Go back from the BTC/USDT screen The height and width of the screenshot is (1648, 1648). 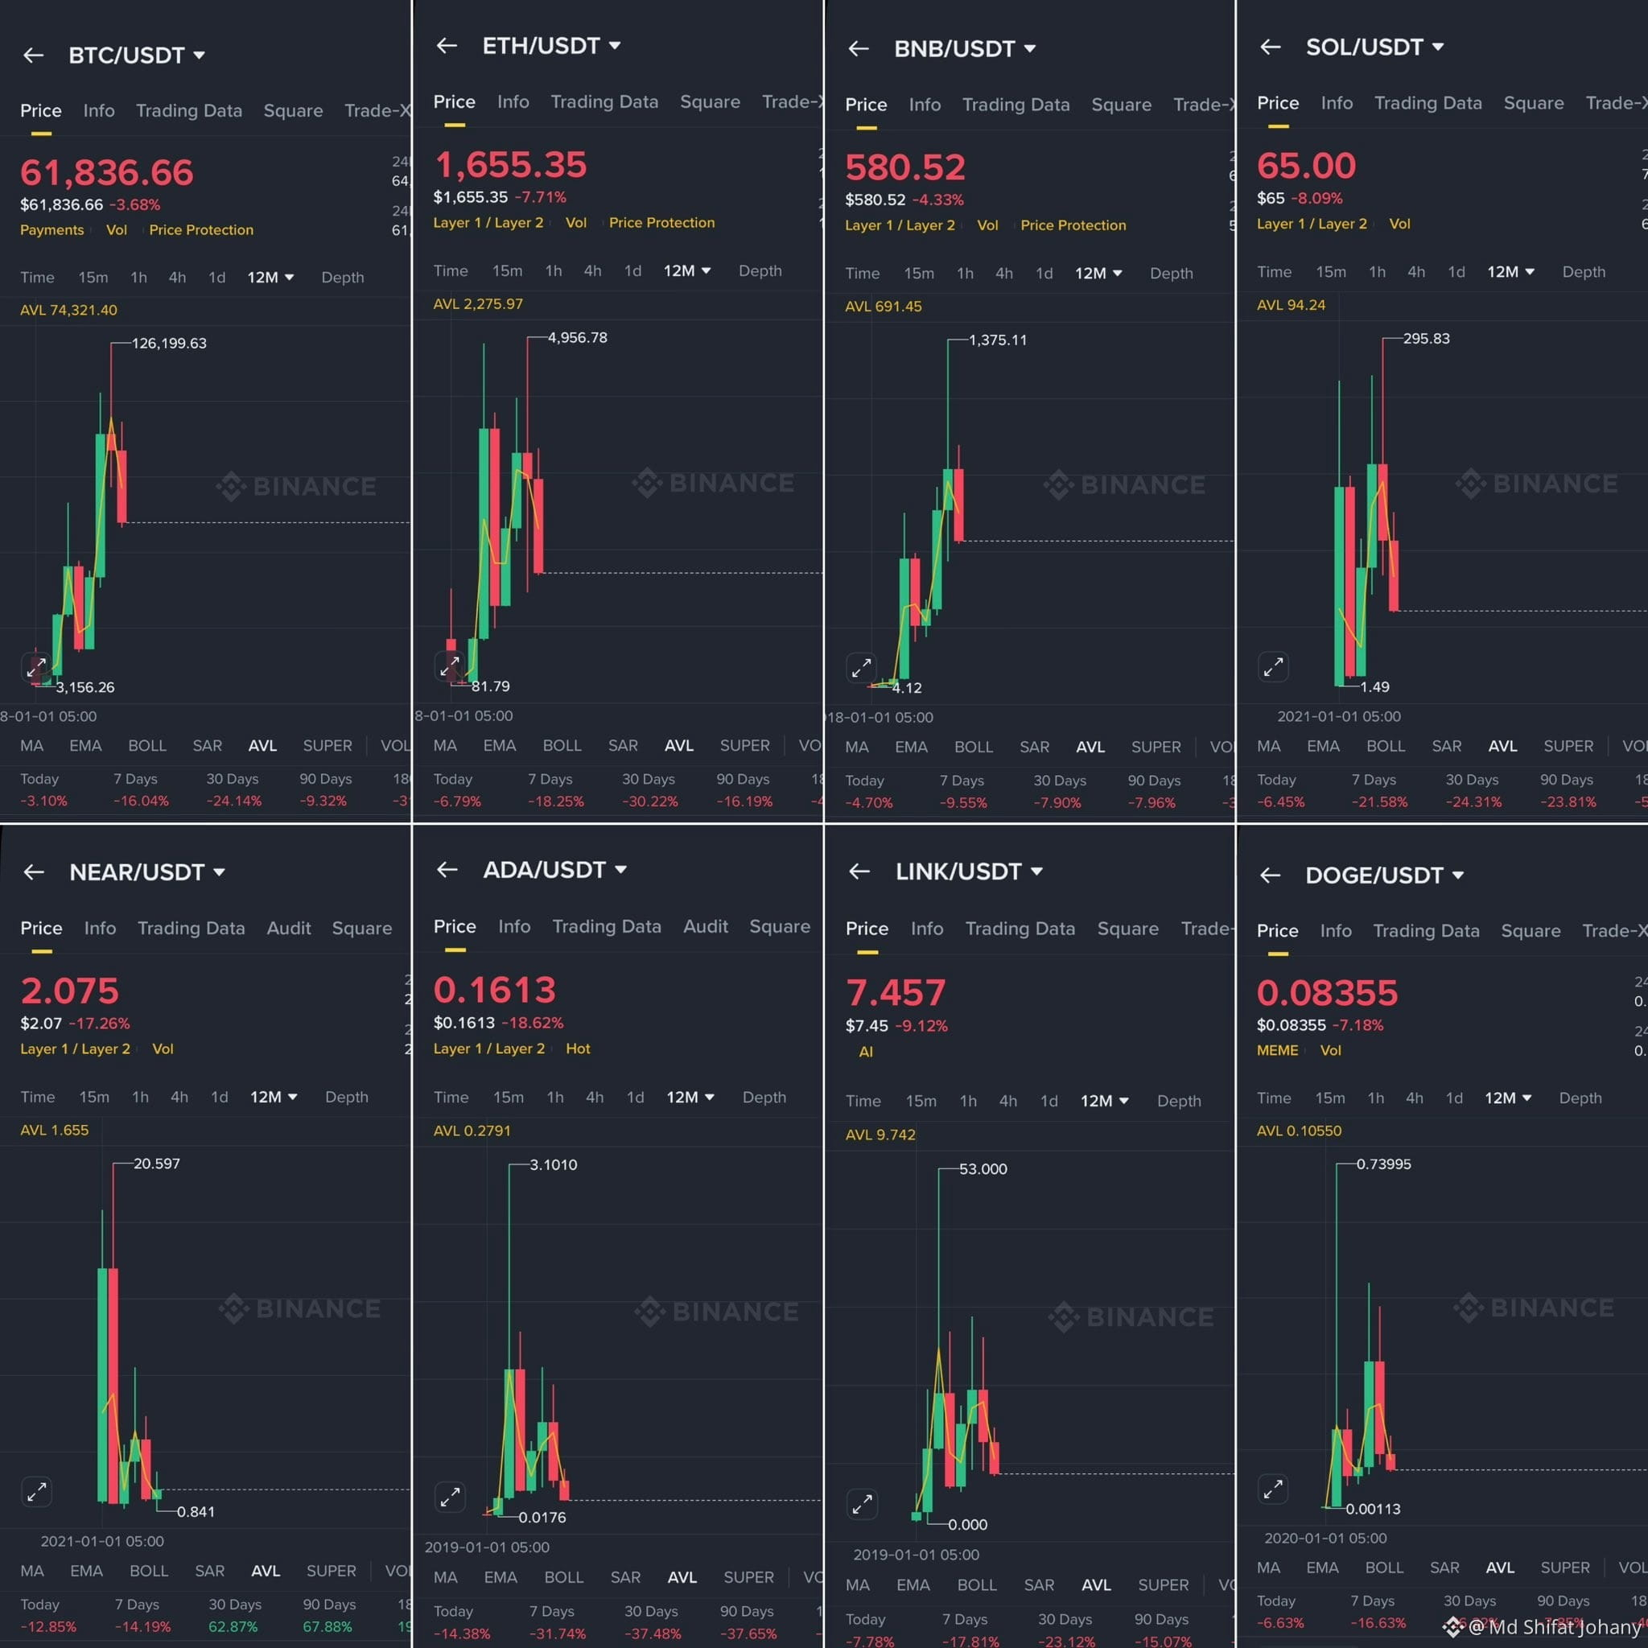pyautogui.click(x=33, y=56)
